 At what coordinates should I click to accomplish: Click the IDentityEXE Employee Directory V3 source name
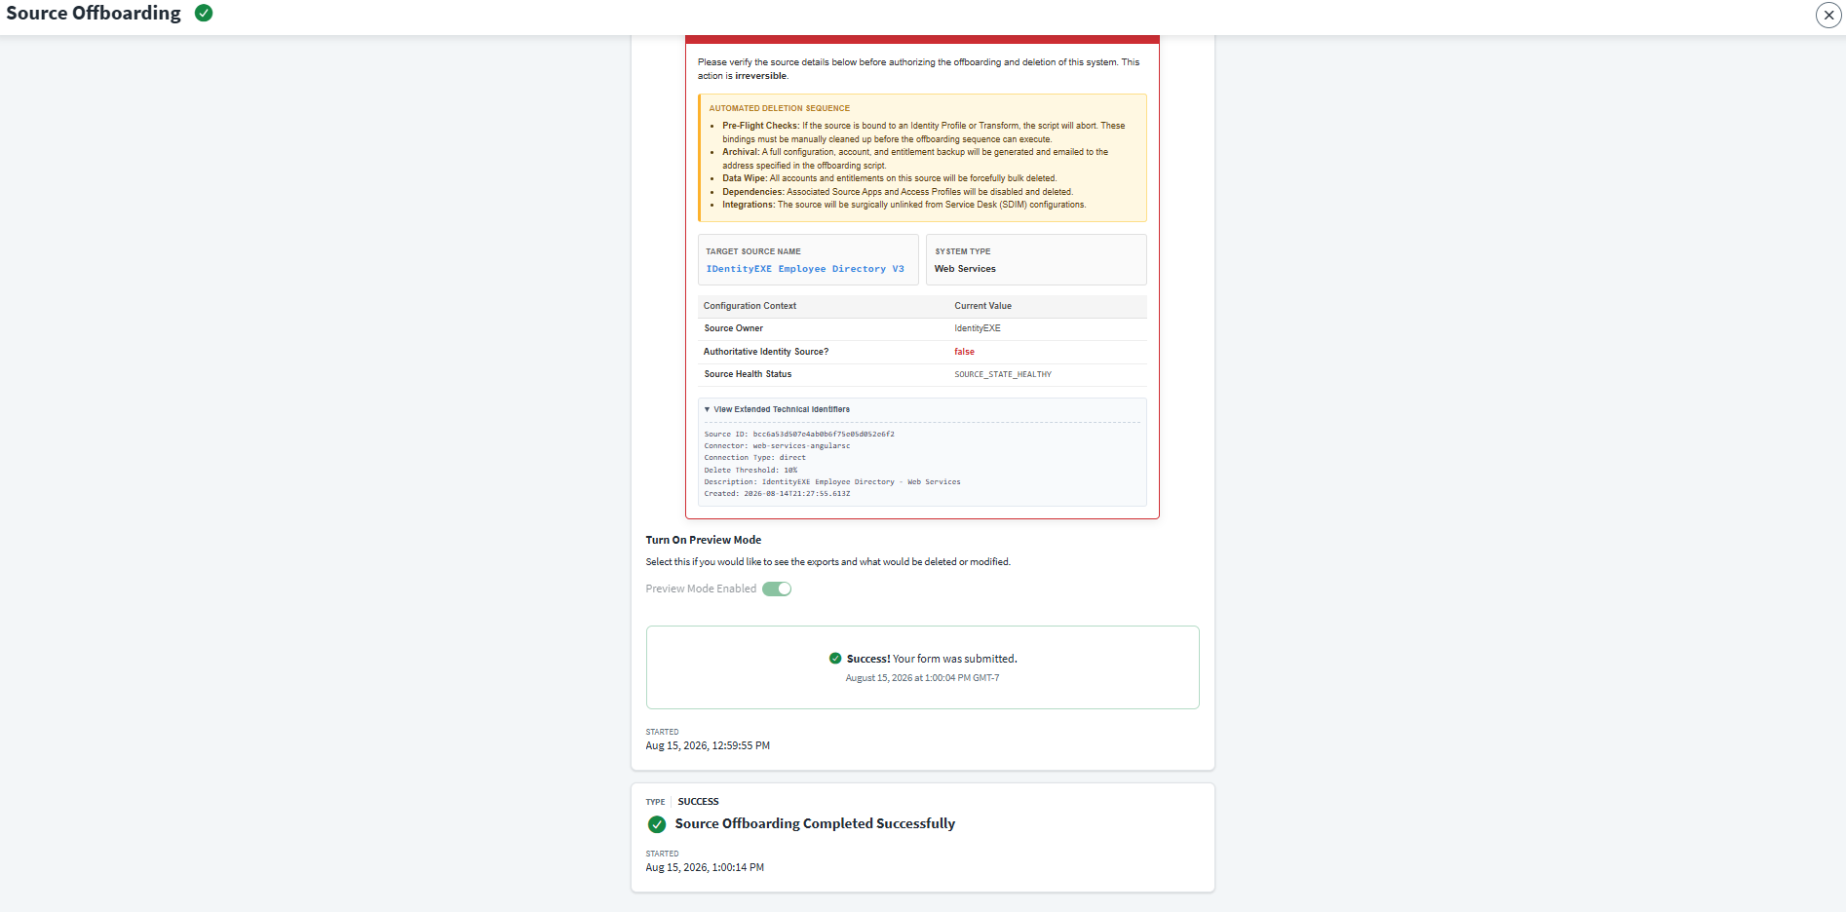pos(805,269)
